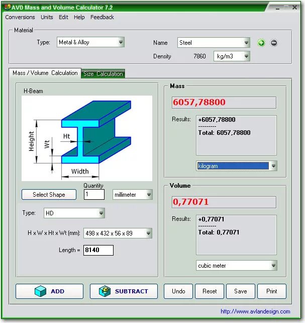Open the Edit menu
305x323 pixels.
tap(63, 17)
